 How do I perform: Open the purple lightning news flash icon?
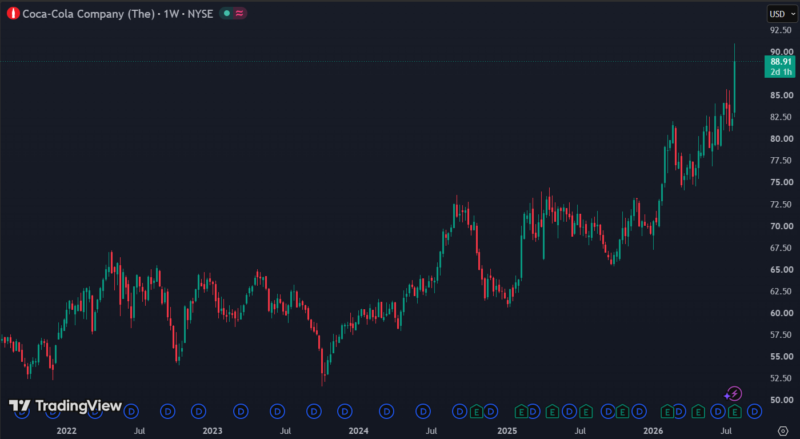pos(734,394)
